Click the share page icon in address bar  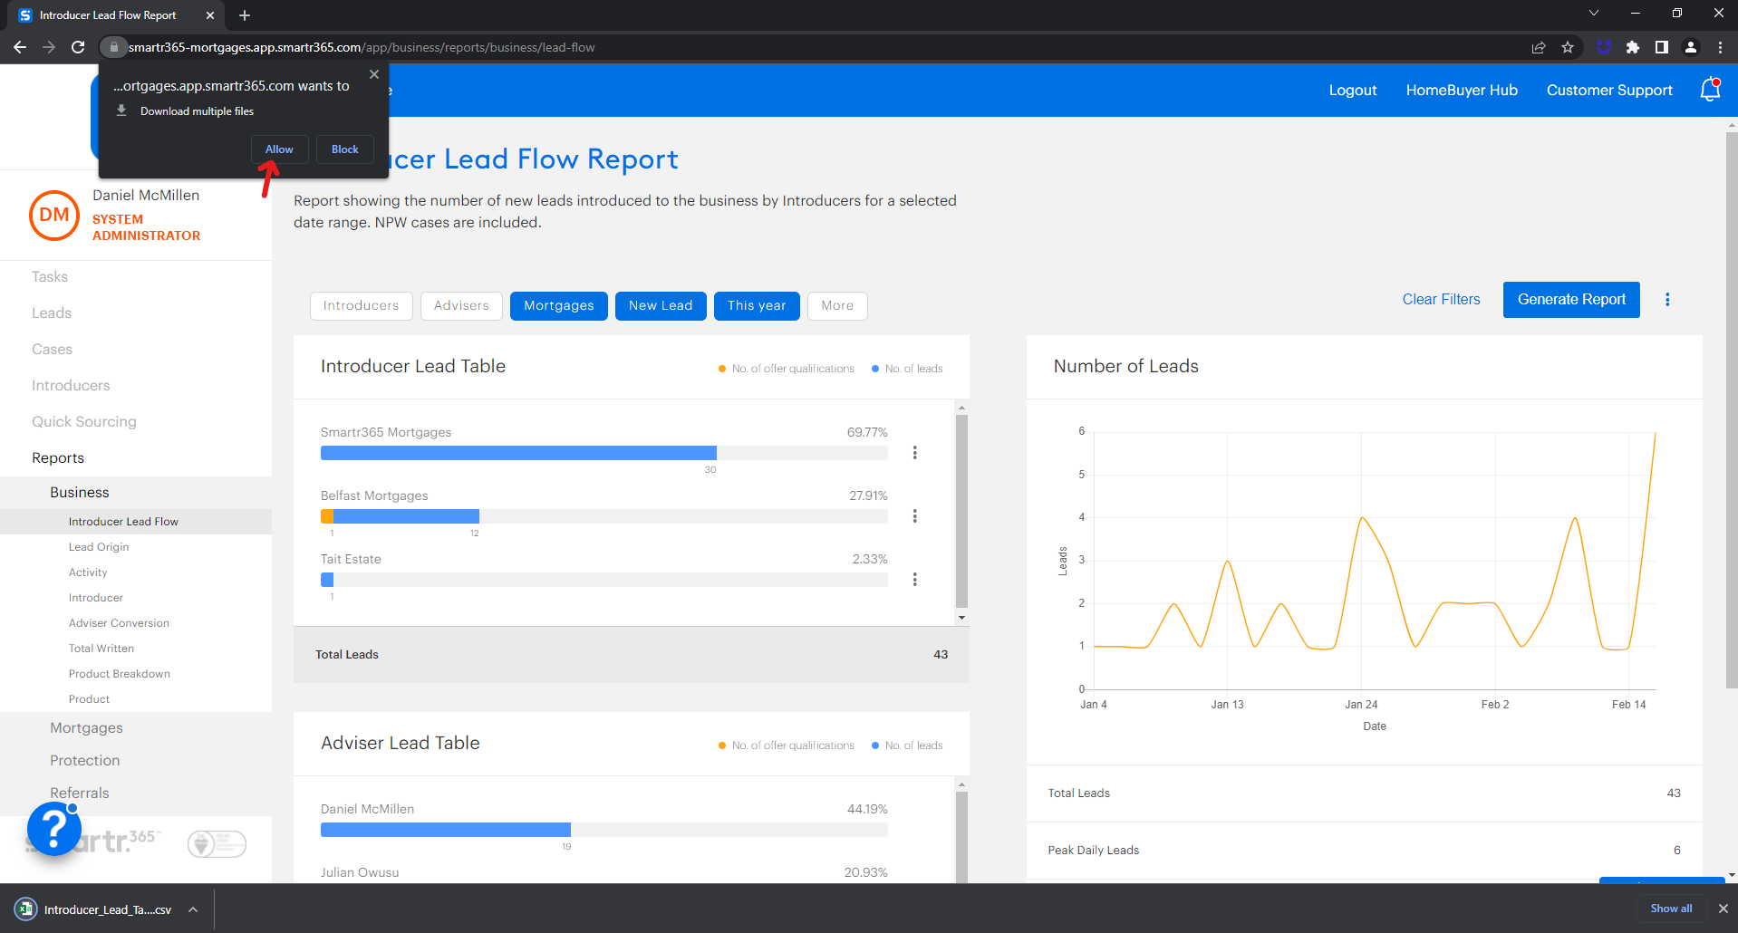point(1539,47)
